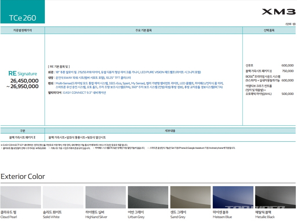297x222 pixels.
Task: Click the price ~26,950,000
Action: point(23,86)
